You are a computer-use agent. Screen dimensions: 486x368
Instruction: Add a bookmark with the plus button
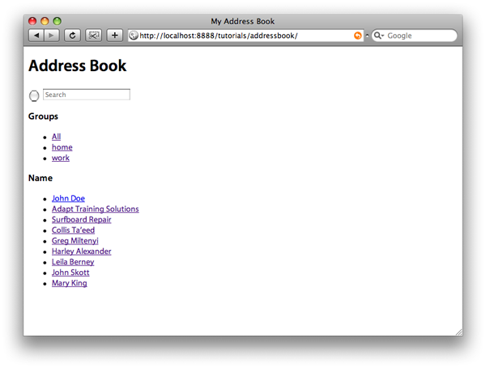point(115,36)
